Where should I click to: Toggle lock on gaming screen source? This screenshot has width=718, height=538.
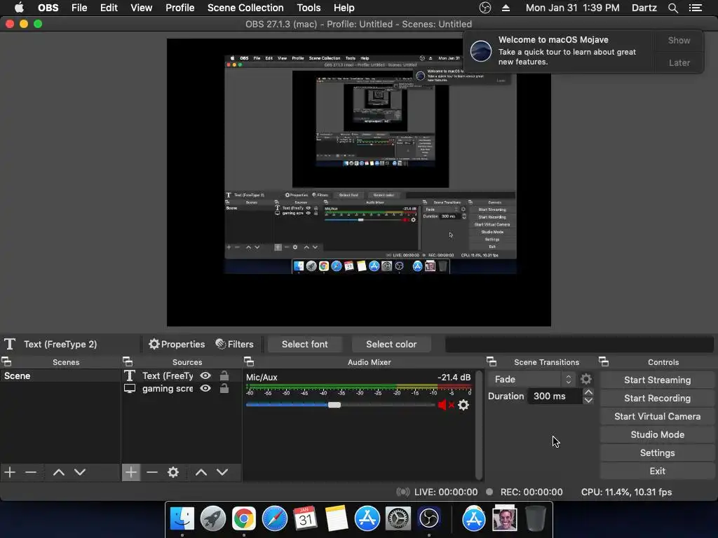(x=224, y=388)
